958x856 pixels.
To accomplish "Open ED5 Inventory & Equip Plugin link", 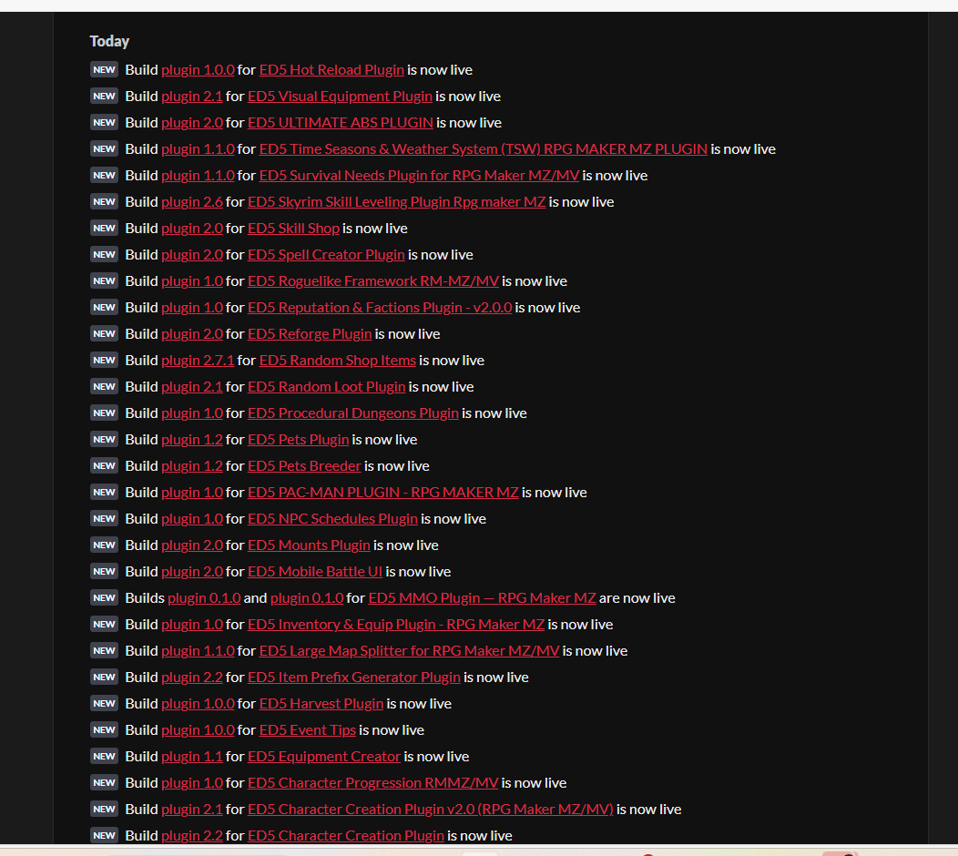I will point(396,624).
